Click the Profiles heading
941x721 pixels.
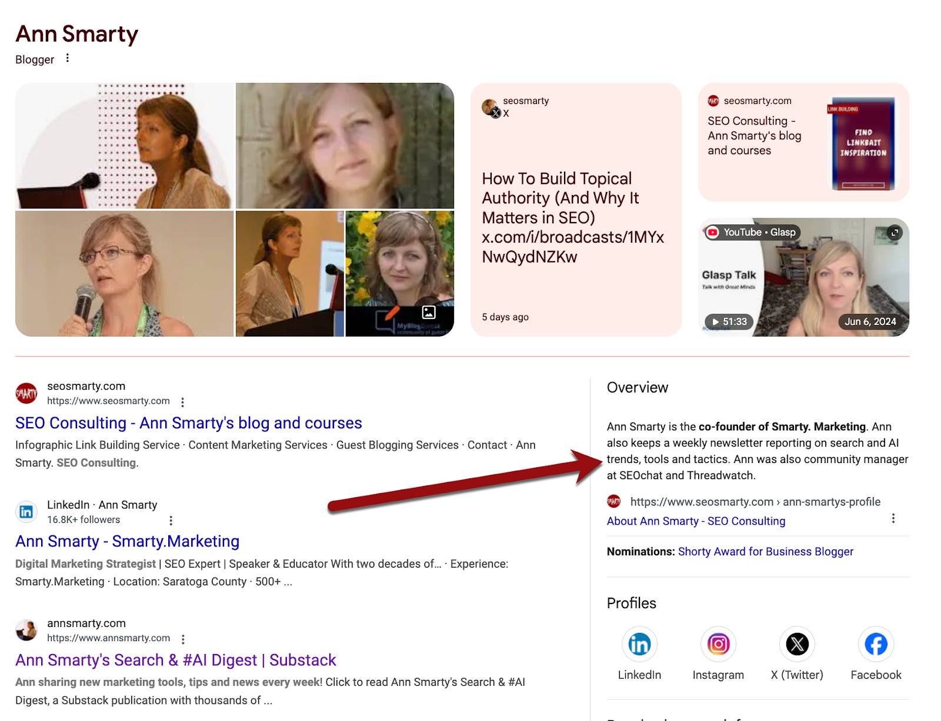pyautogui.click(x=632, y=603)
